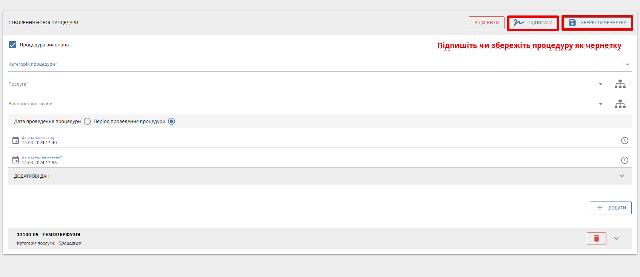The width and height of the screenshot is (640, 277).
Task: Open the Послуга dropdown arrow
Action: 600,84
